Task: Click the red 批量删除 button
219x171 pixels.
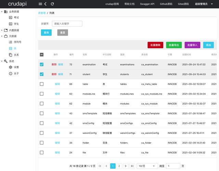Action: coord(155,45)
